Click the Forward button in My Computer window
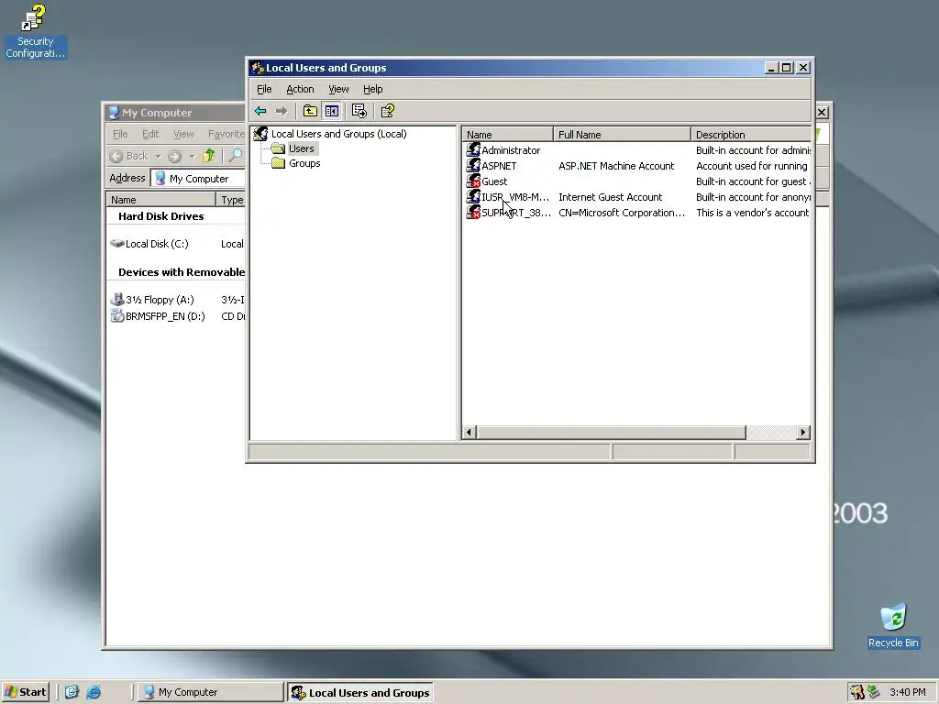939x704 pixels. click(x=174, y=156)
